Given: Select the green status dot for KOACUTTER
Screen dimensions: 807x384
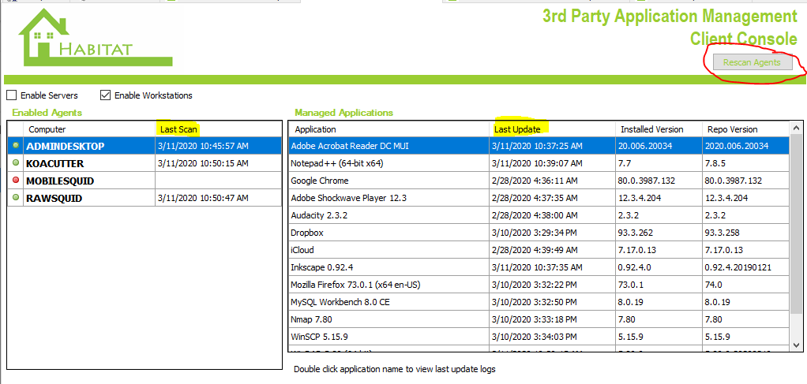Looking at the screenshot, I should tap(16, 163).
